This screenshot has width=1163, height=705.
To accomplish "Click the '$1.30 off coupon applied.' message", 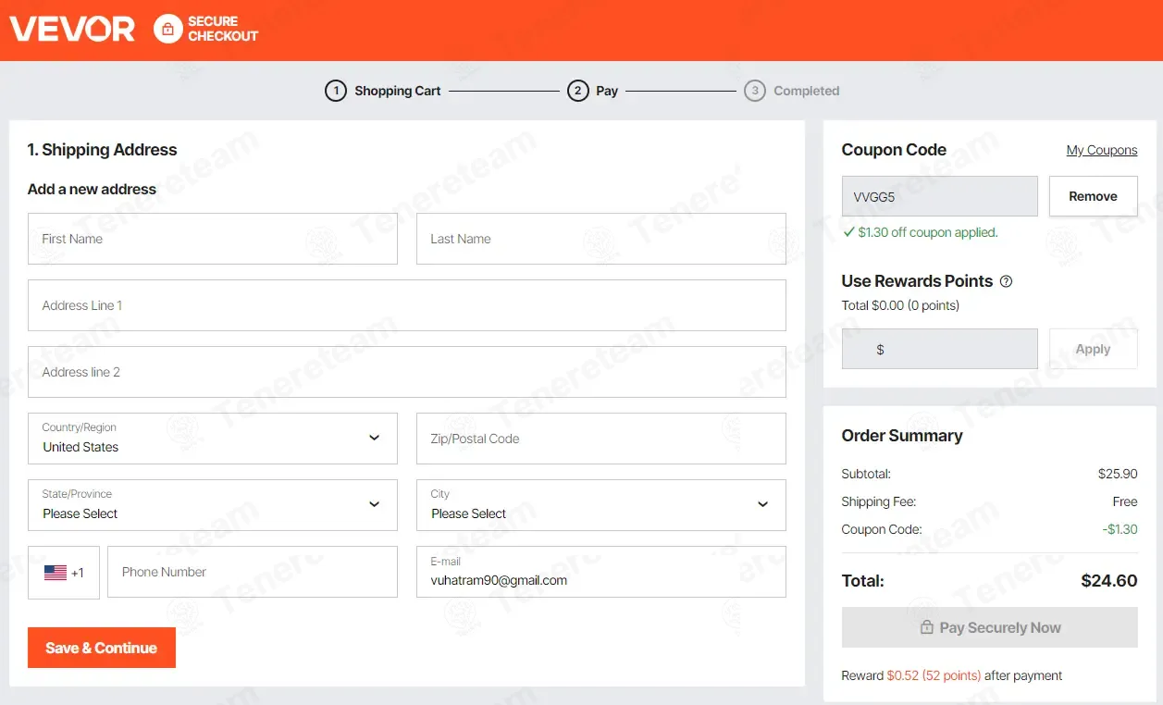I will coord(928,232).
